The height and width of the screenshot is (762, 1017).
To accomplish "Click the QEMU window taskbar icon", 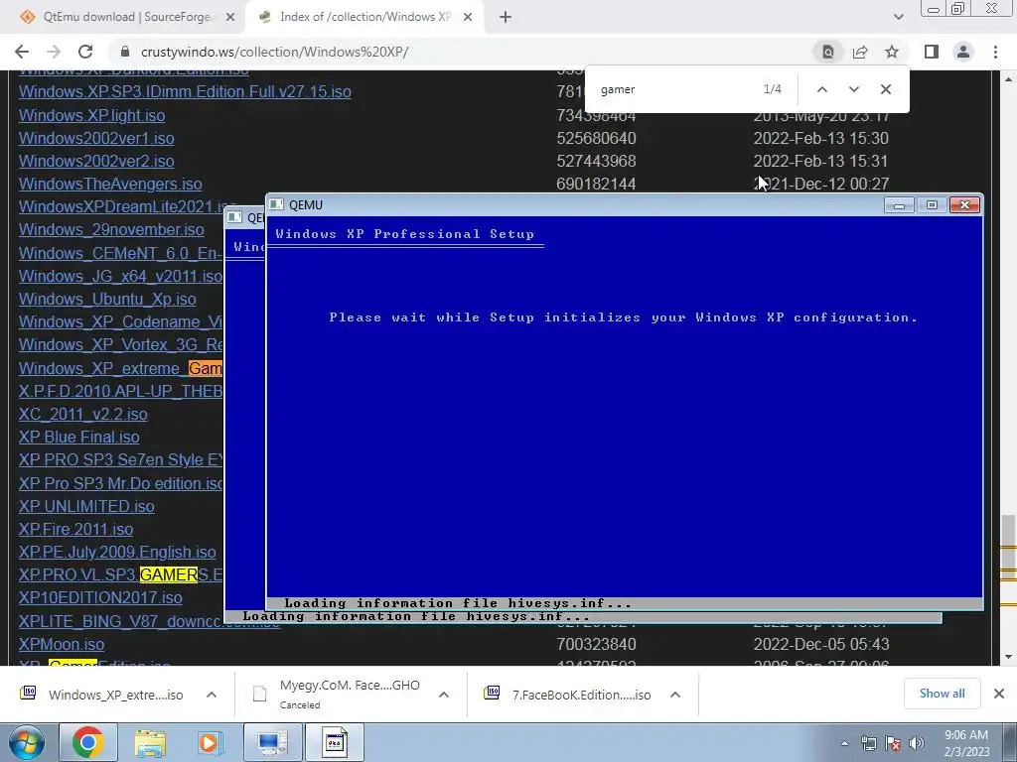I will tap(335, 742).
